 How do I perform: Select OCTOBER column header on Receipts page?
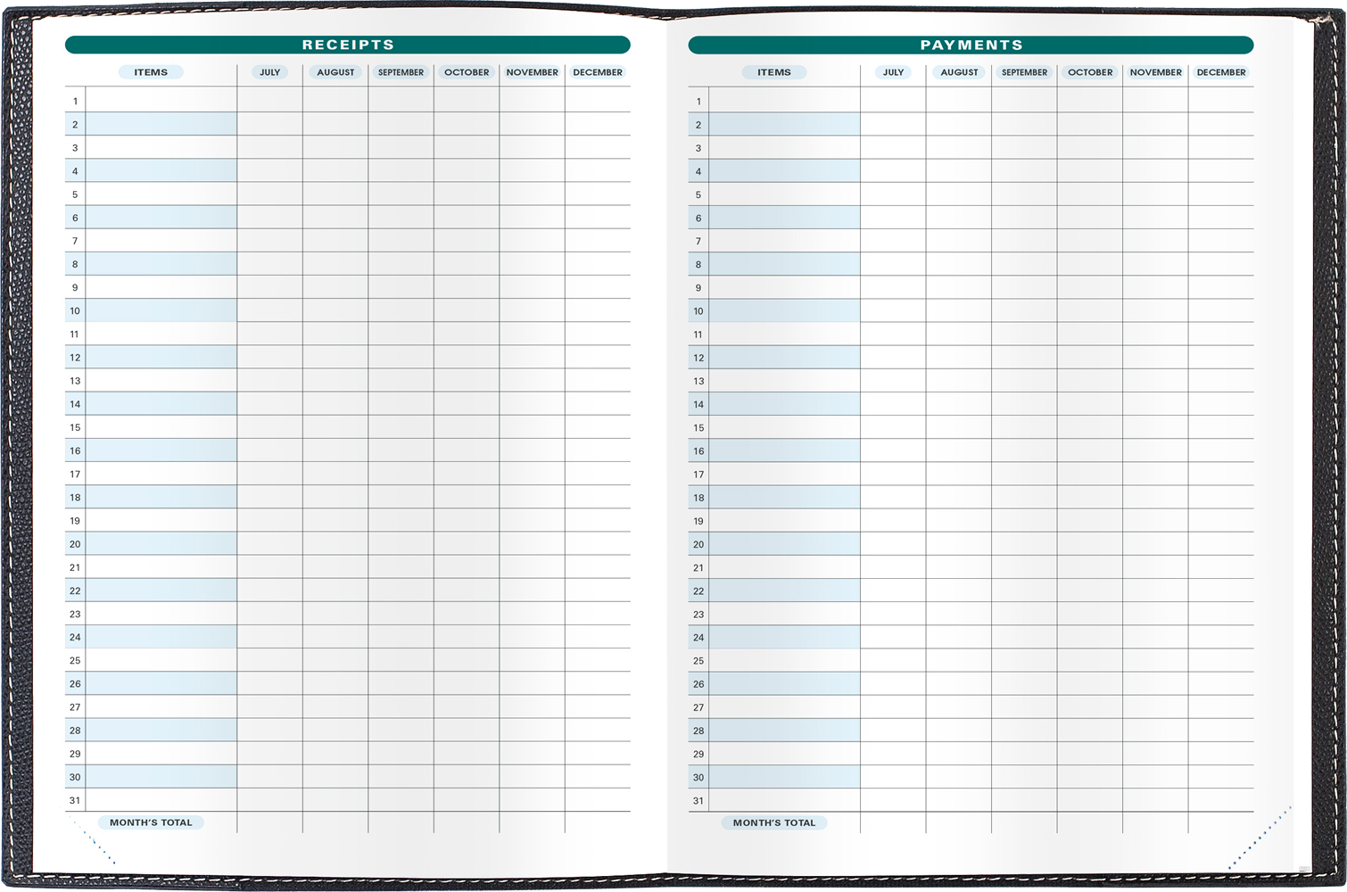pyautogui.click(x=467, y=72)
